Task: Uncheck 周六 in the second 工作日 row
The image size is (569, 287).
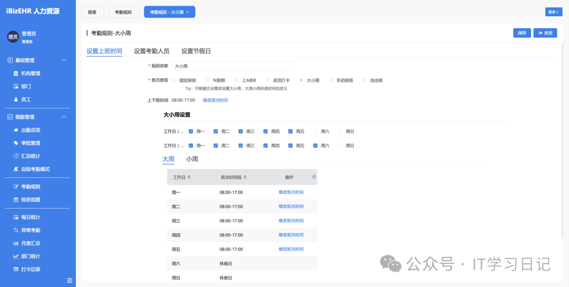Action: (x=316, y=146)
